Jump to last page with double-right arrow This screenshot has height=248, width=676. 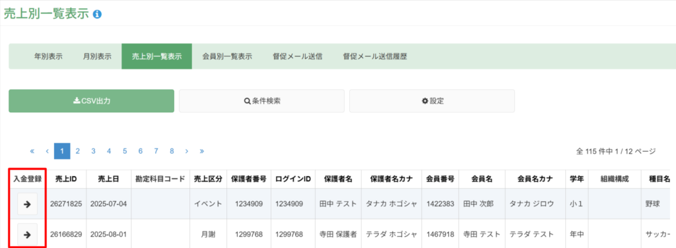pyautogui.click(x=202, y=151)
